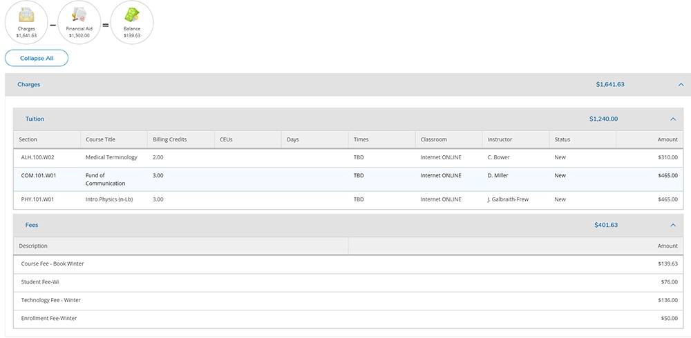The height and width of the screenshot is (338, 691).
Task: Click the Charges section header link
Action: (x=28, y=84)
